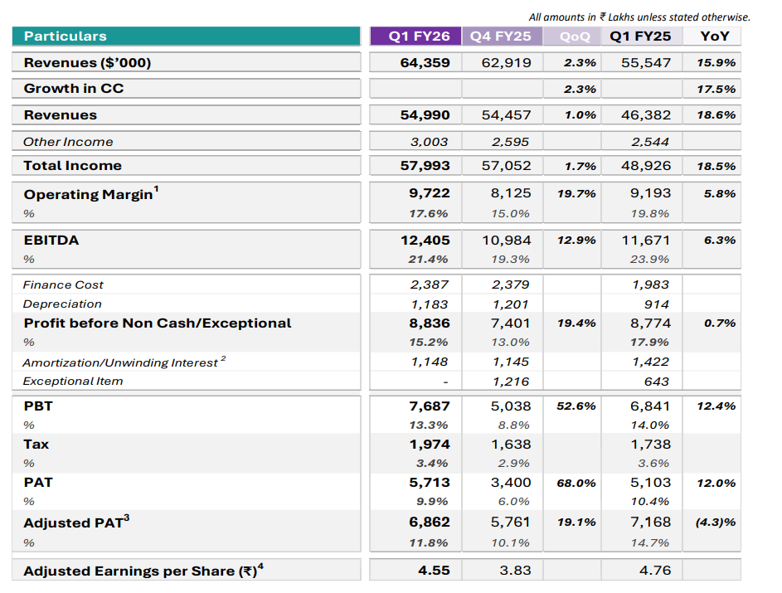Click the Particulars column header
The image size is (782, 593).
tap(186, 36)
